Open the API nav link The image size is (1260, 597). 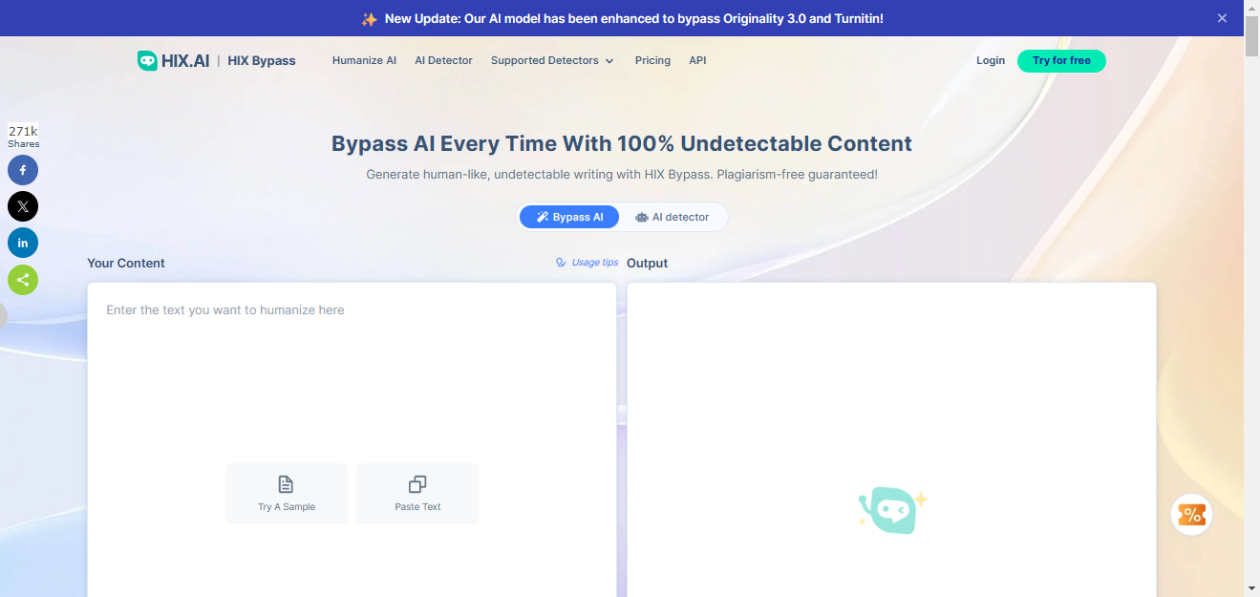[697, 60]
